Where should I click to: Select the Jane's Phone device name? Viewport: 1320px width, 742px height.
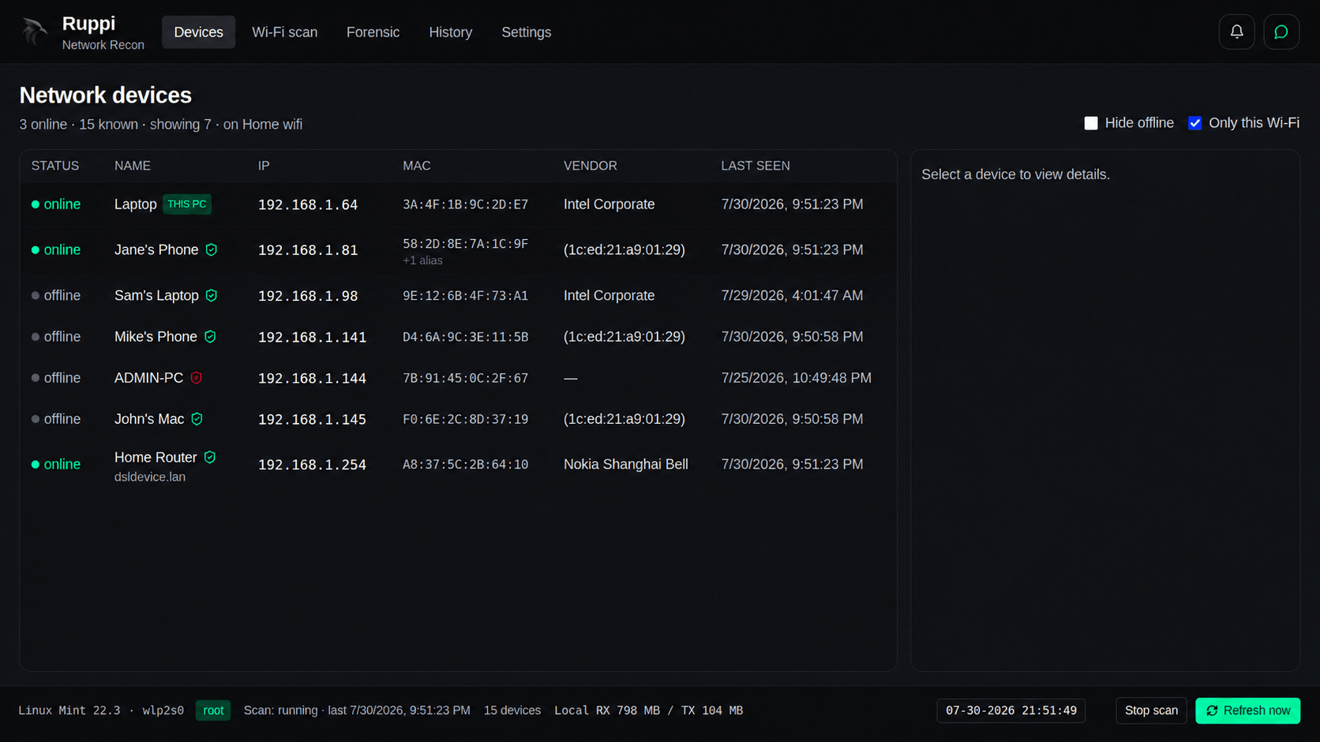pyautogui.click(x=156, y=249)
